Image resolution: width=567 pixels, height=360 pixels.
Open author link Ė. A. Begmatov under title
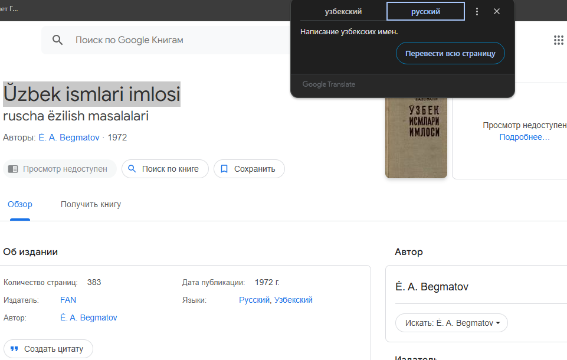coord(69,138)
